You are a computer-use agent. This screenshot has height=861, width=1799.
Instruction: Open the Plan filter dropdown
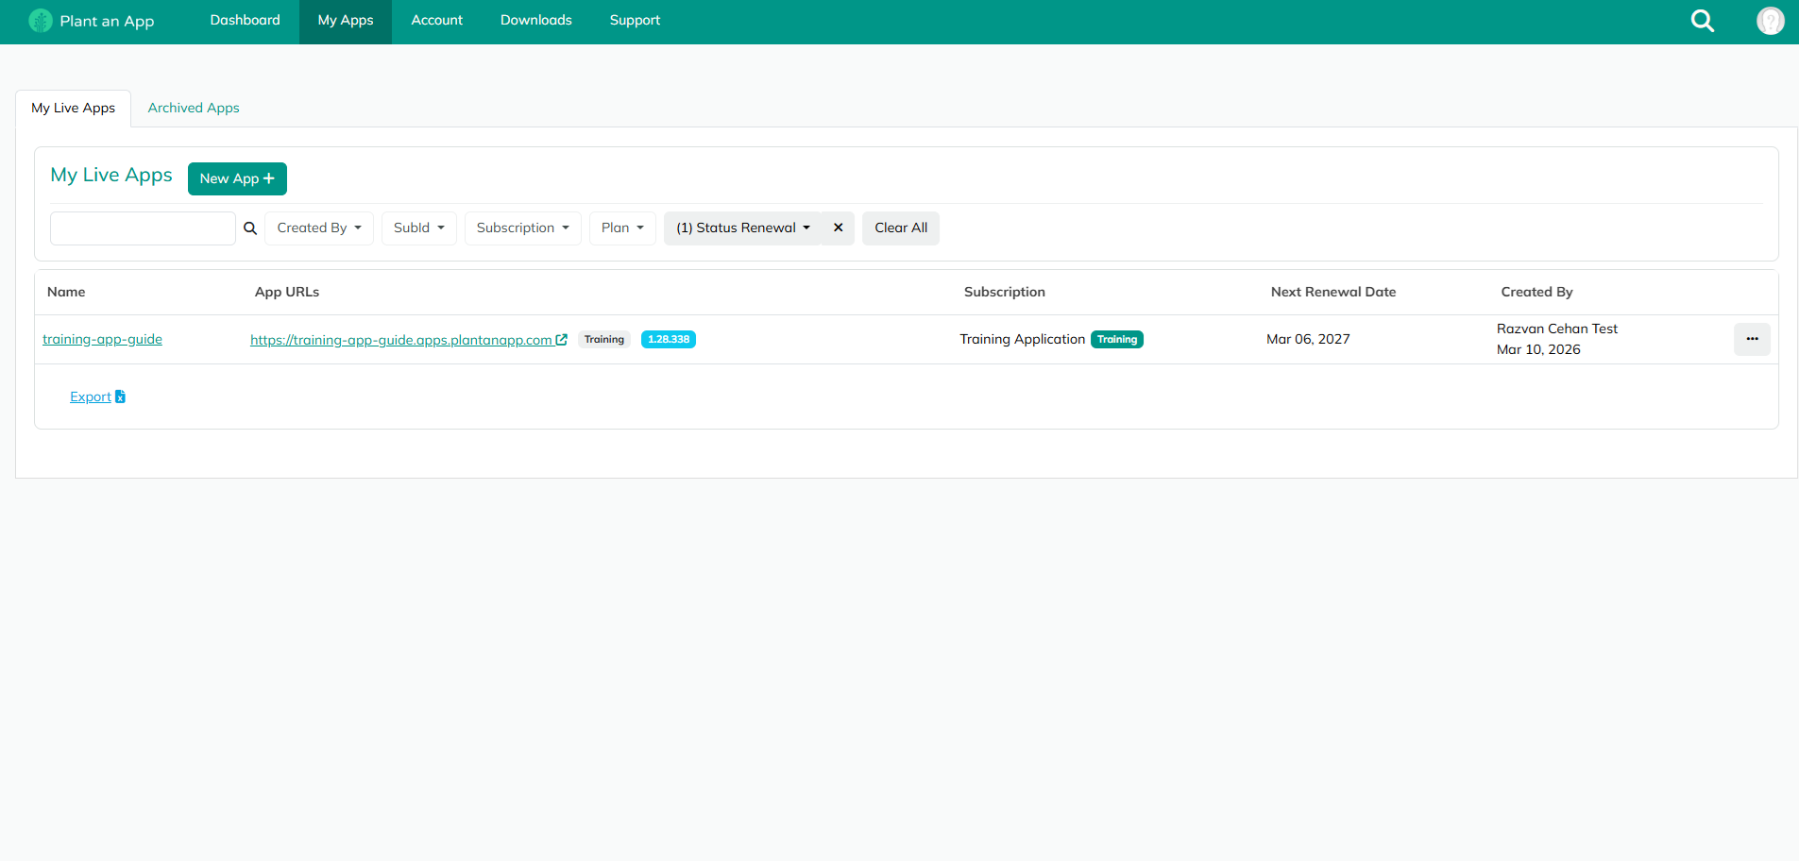tap(621, 228)
